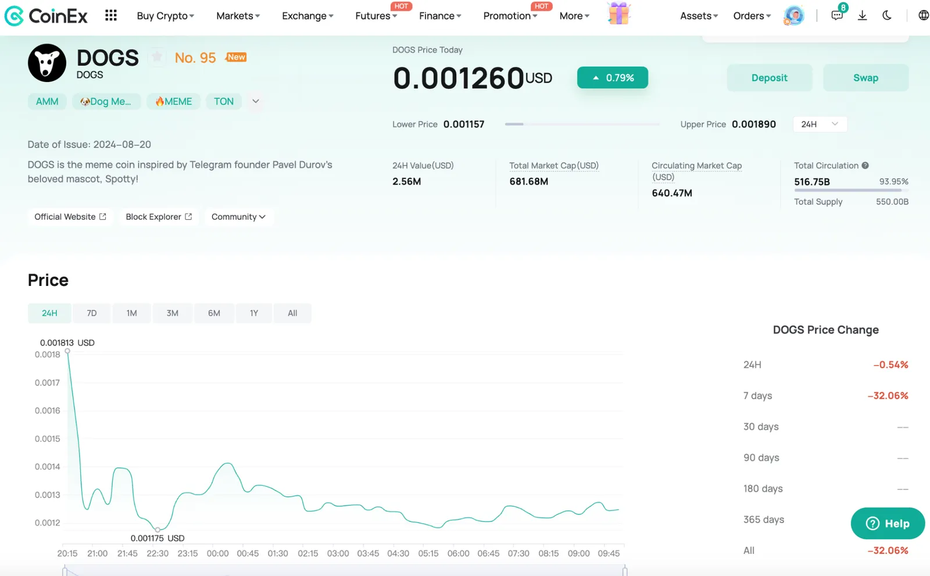
Task: Expand the Community links dropdown
Action: [238, 217]
